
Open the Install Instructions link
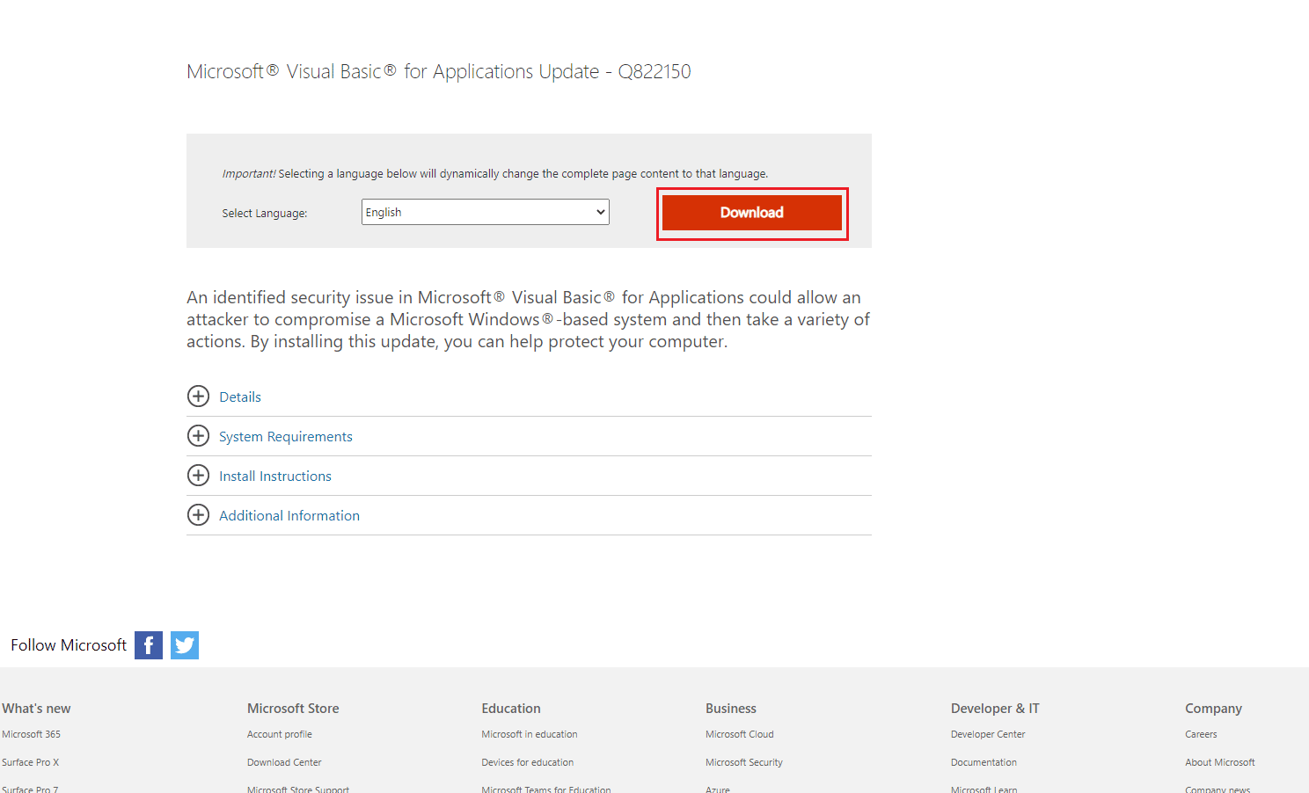275,477
